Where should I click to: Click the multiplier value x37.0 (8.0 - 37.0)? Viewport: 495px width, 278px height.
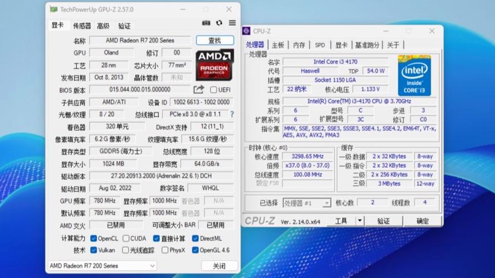coord(307,166)
